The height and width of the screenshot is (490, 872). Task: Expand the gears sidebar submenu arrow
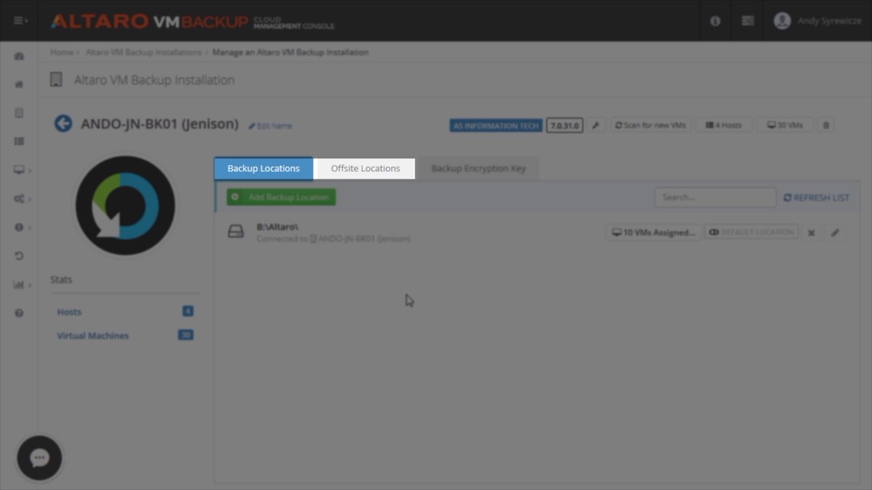tap(30, 199)
